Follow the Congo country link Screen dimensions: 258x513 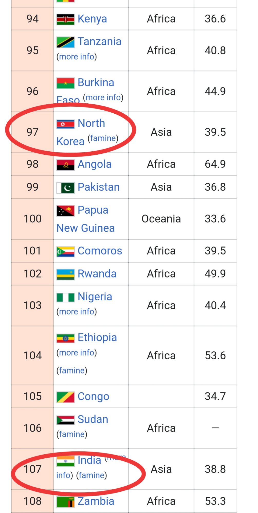tap(93, 397)
